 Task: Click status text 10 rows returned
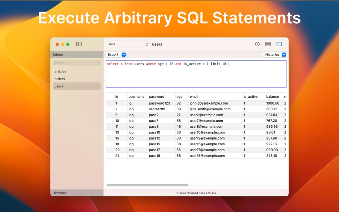tap(196, 193)
